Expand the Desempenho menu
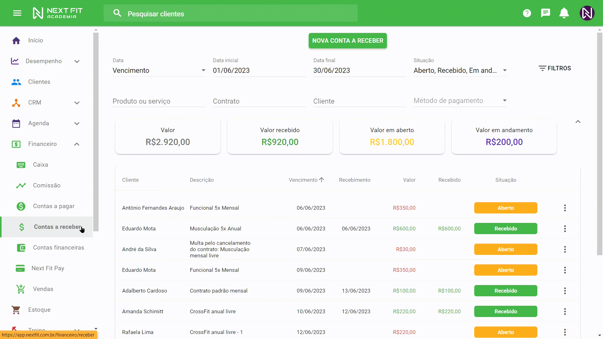Image resolution: width=603 pixels, height=339 pixels. [x=77, y=61]
